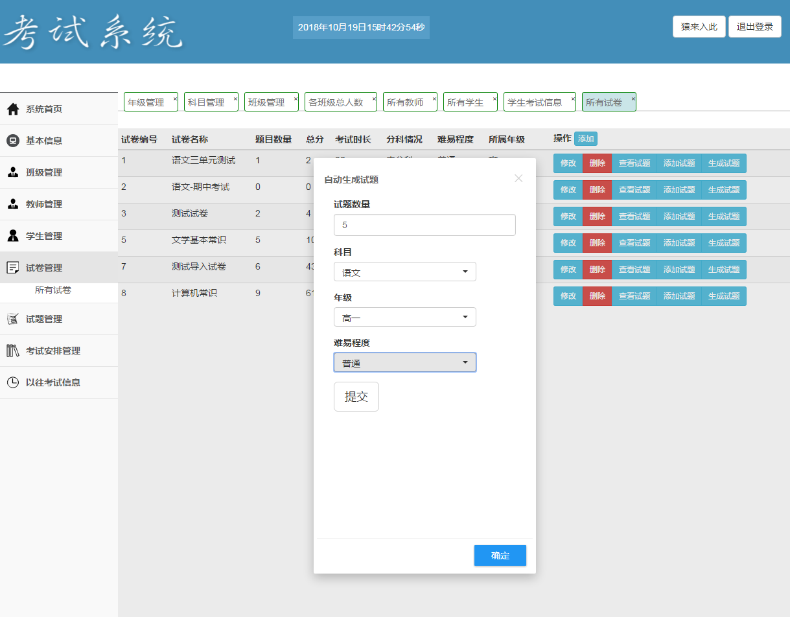This screenshot has width=790, height=617.
Task: Select 所有试卷 in the sidebar submenu
Action: tap(53, 290)
